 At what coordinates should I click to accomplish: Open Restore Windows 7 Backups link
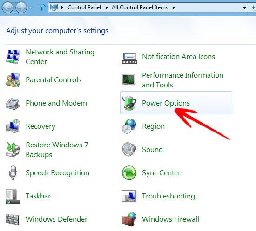click(x=57, y=150)
